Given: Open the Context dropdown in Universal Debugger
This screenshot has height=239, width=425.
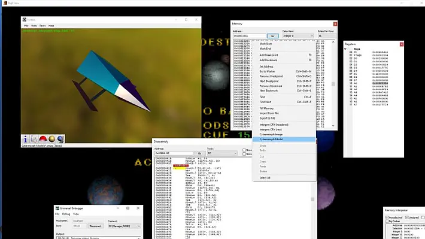Looking at the screenshot, I should 125,226.
